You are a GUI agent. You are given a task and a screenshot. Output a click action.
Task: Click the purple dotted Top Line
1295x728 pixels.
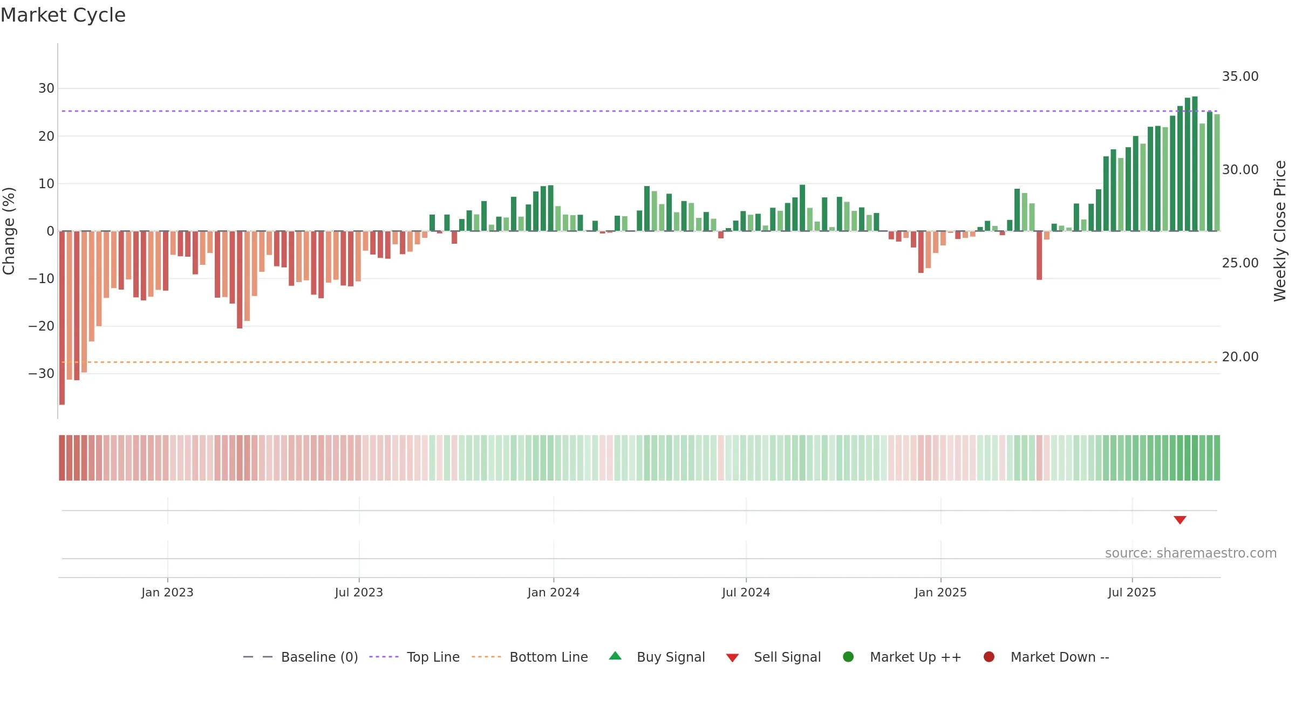639,111
